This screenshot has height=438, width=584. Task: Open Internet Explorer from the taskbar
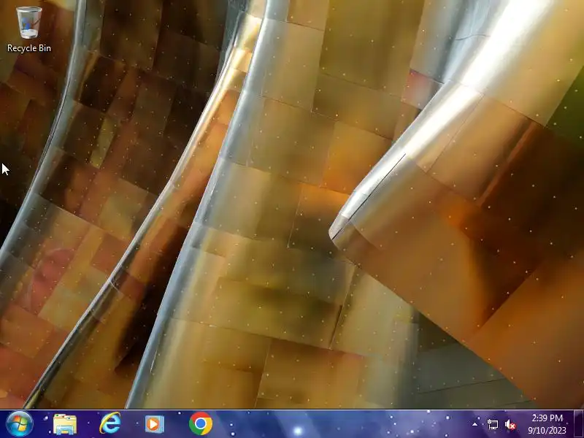click(x=110, y=423)
